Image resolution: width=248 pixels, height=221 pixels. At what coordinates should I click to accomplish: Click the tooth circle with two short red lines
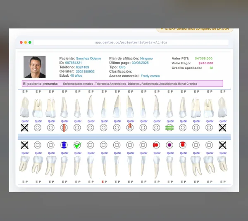point(130,127)
